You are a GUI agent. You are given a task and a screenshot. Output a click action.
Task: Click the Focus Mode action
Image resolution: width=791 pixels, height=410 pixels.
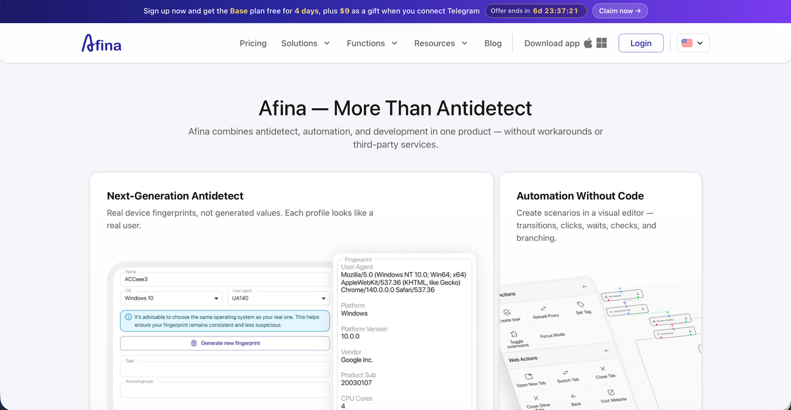pos(552,335)
